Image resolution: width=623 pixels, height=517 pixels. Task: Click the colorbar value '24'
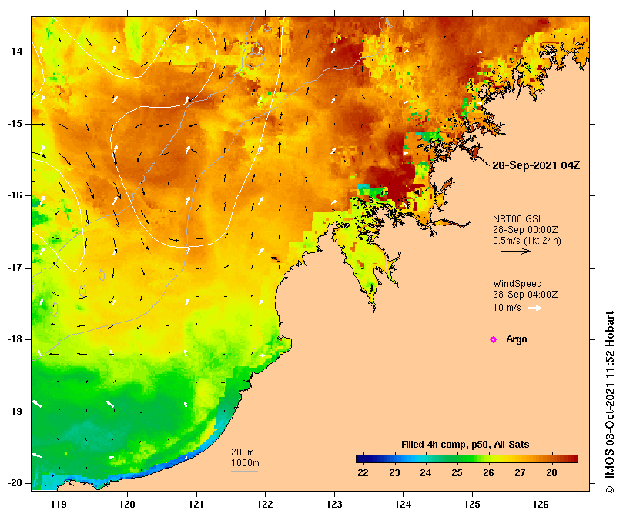426,473
